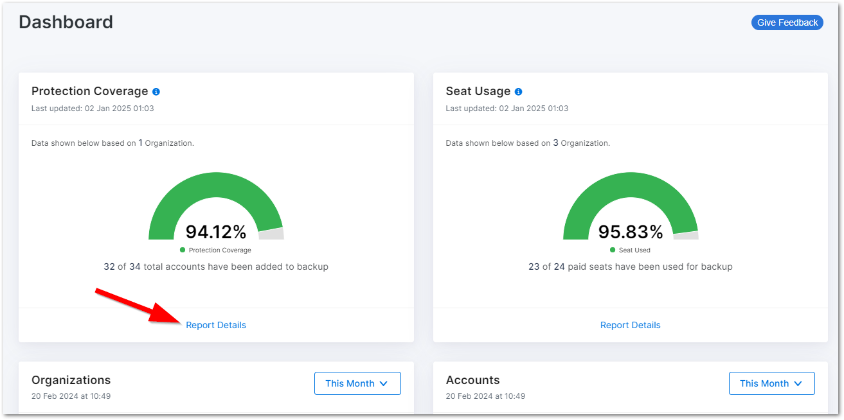844x420 pixels.
Task: Click the Last updated timestamp under Protection Coverage
Action: pos(90,109)
